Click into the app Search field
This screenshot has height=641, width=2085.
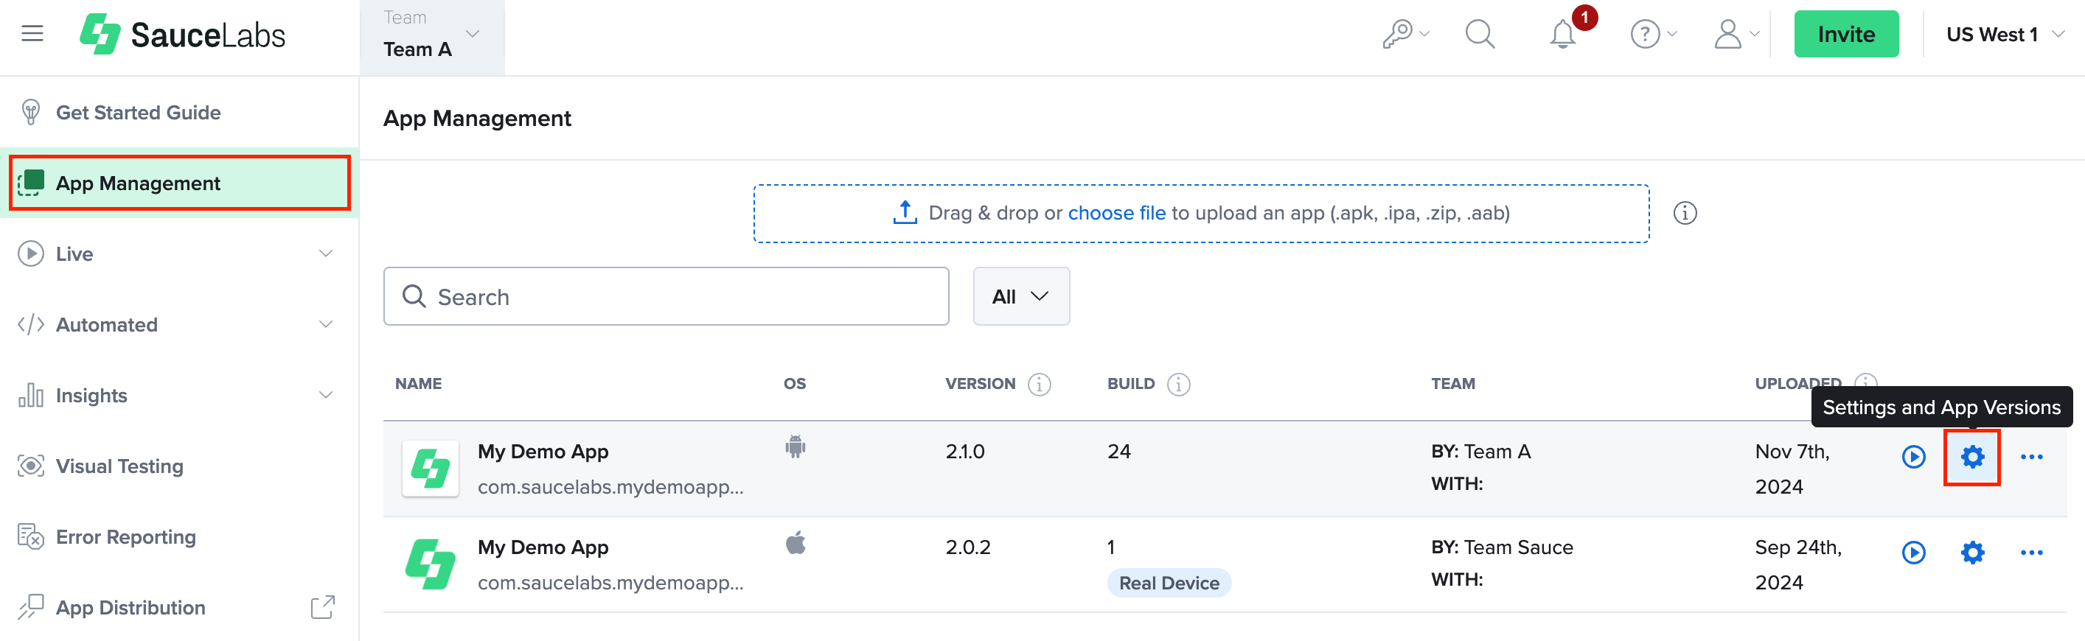tap(680, 297)
